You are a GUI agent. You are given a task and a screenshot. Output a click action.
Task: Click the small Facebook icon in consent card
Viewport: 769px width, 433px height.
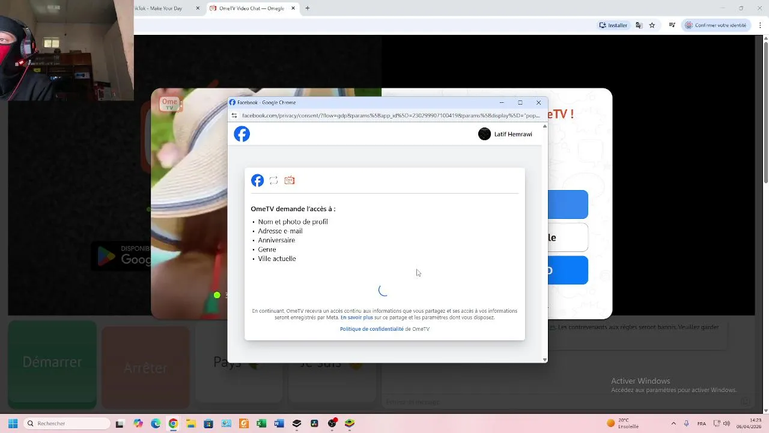coord(257,180)
